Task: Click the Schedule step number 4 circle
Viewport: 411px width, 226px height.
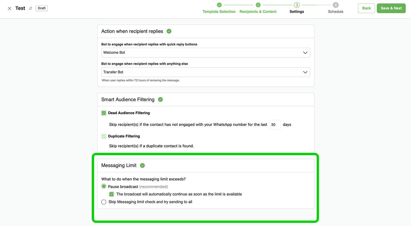Action: [x=336, y=5]
